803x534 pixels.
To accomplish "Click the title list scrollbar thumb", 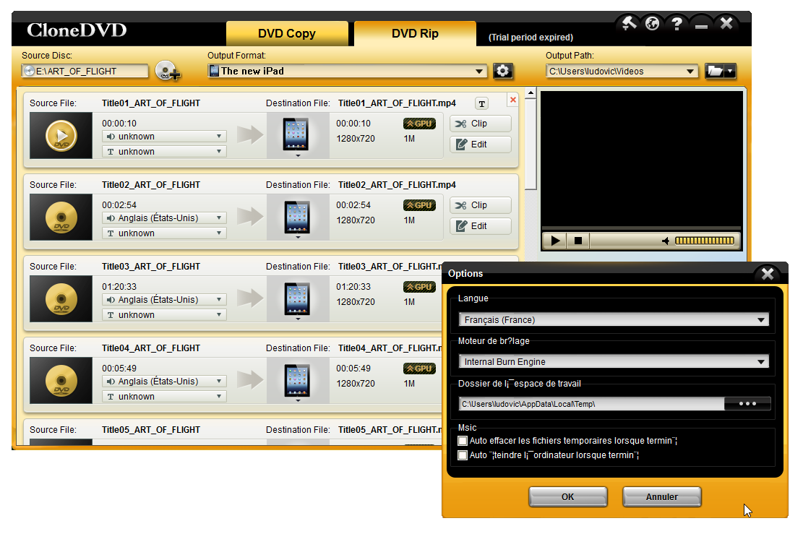I will (x=531, y=145).
